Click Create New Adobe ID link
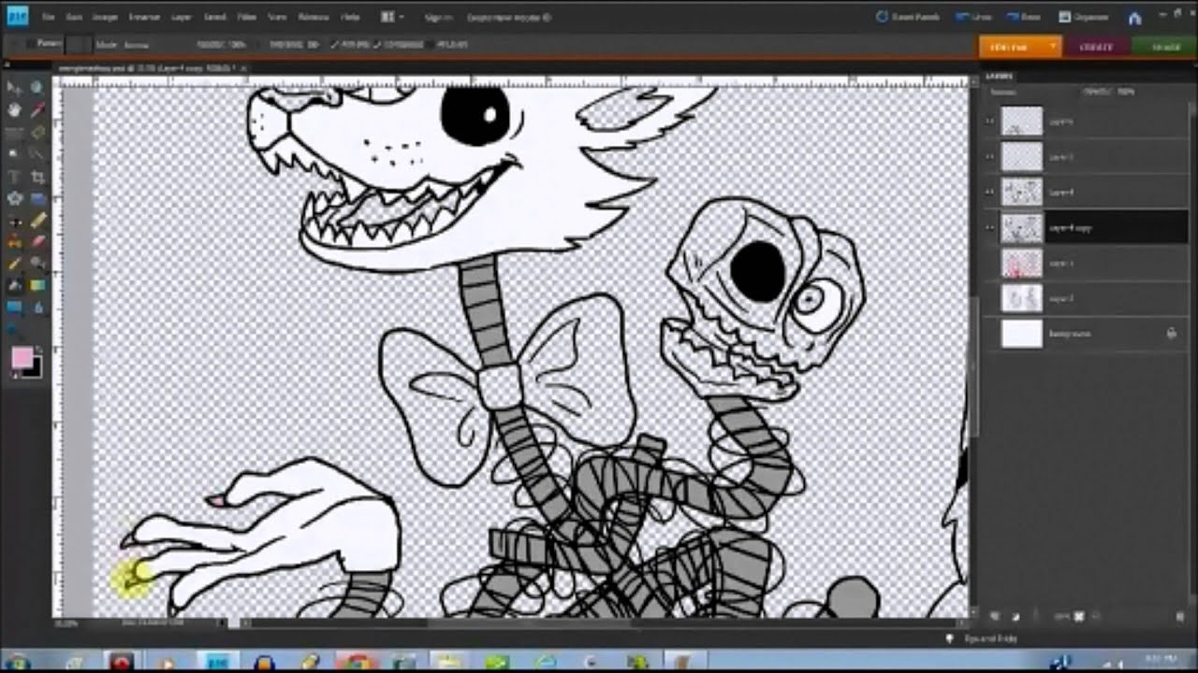Screen dimensions: 1198x673 (x=508, y=17)
